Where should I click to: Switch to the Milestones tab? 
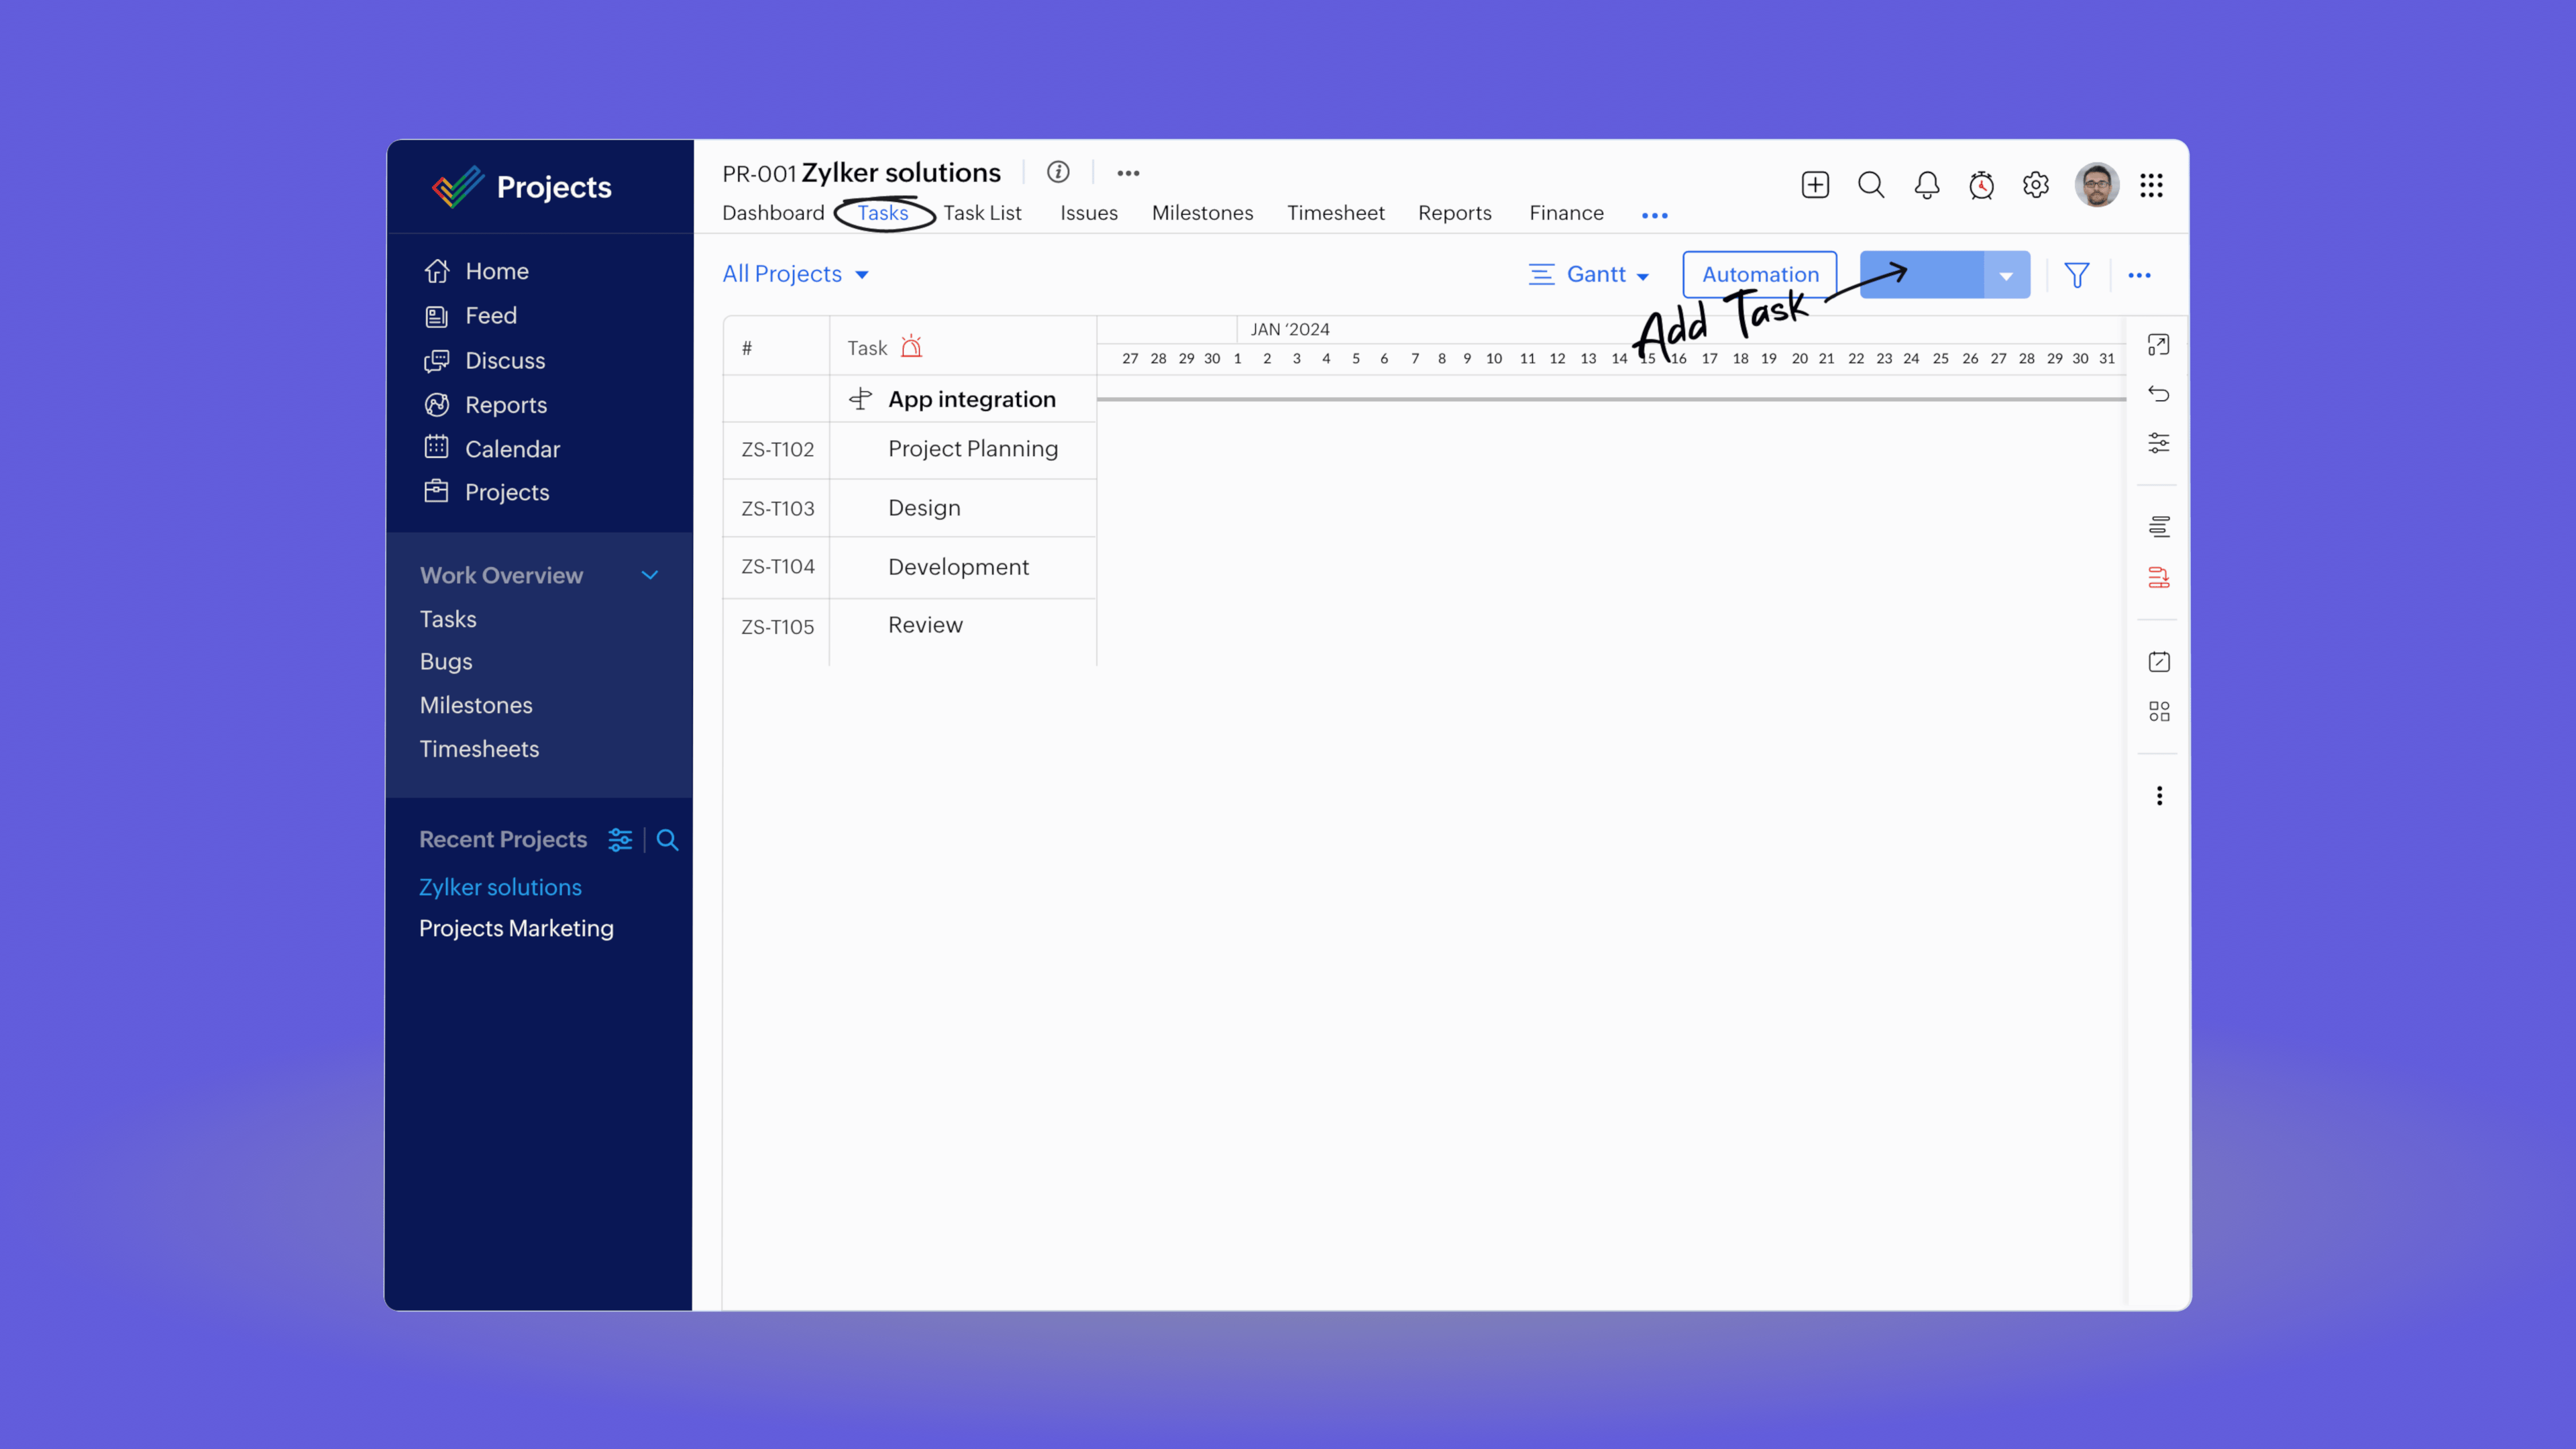(1202, 213)
